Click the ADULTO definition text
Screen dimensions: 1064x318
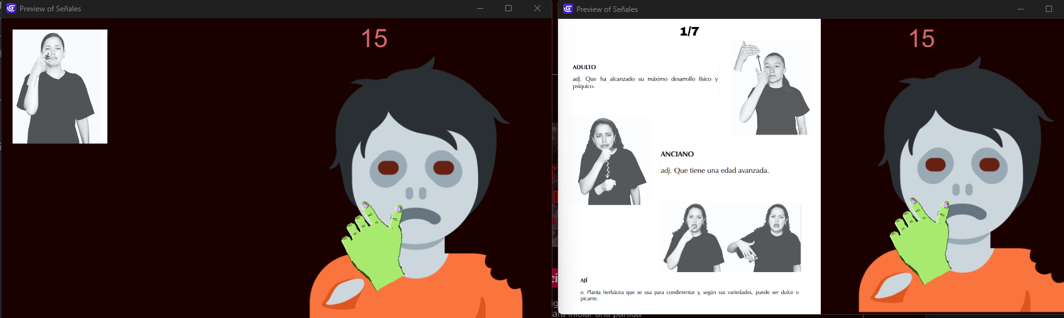point(645,82)
